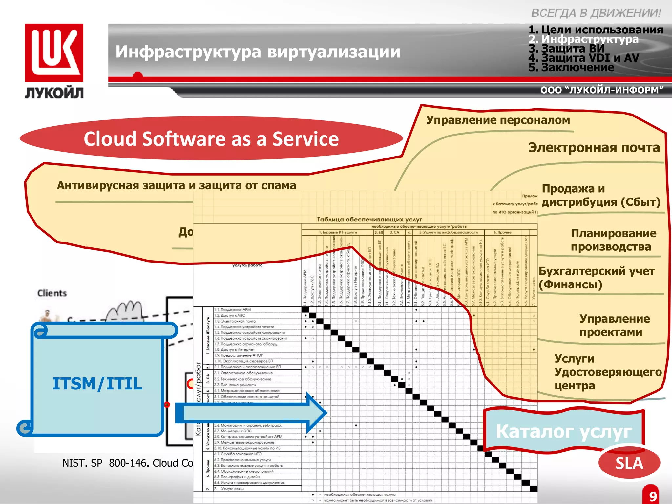This screenshot has height=504, width=672.
Task: Click the blue right-pointing arrow
Action: click(251, 413)
